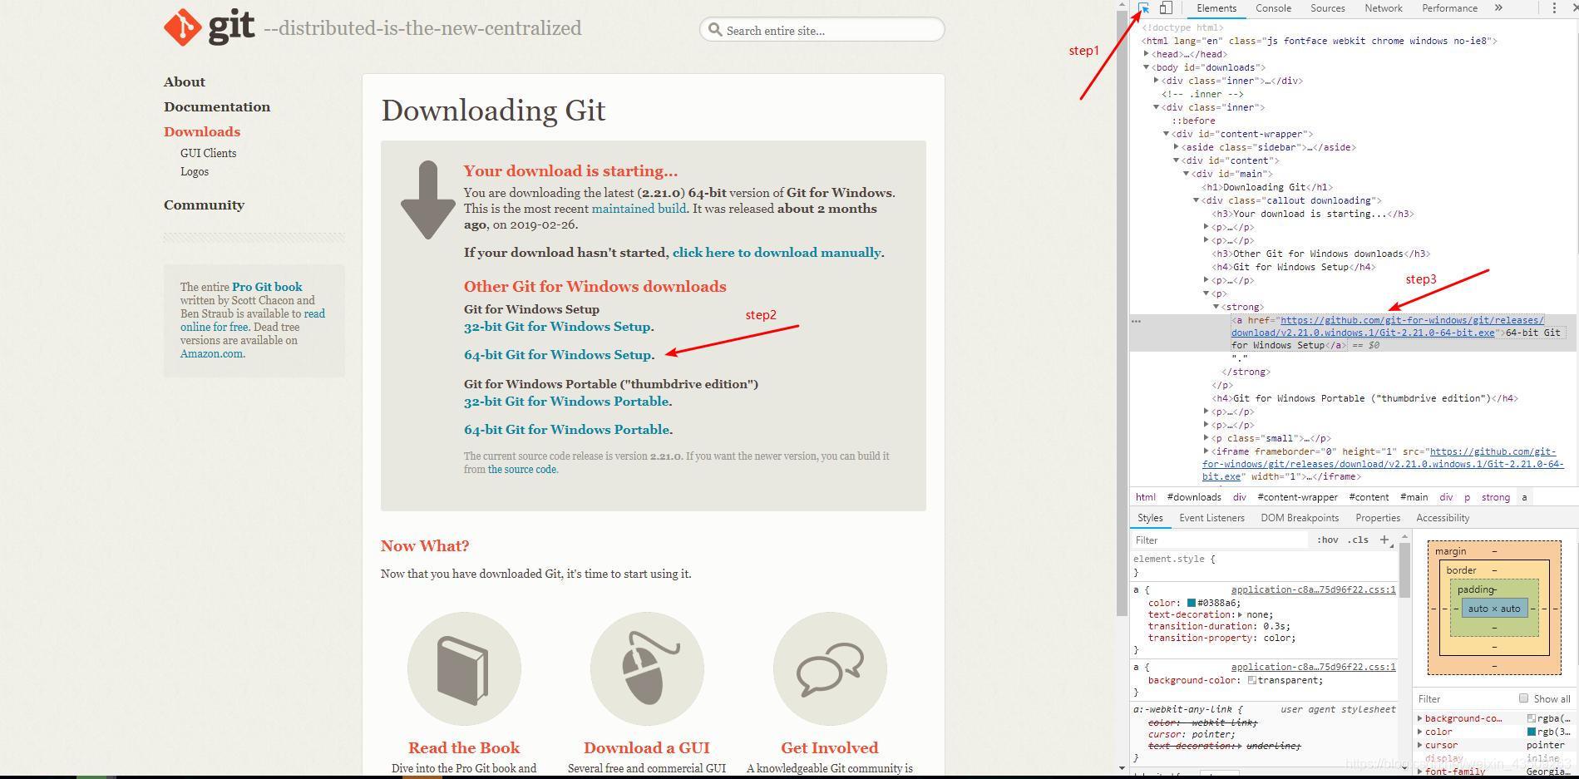1579x779 pixels.
Task: Open the GUI Clients sidebar link
Action: (208, 153)
